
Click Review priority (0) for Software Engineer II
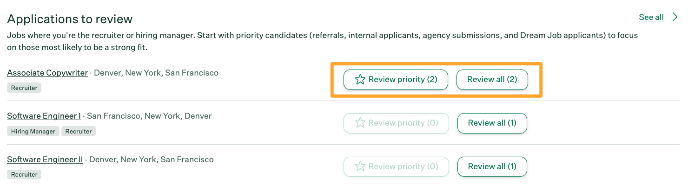coord(397,167)
